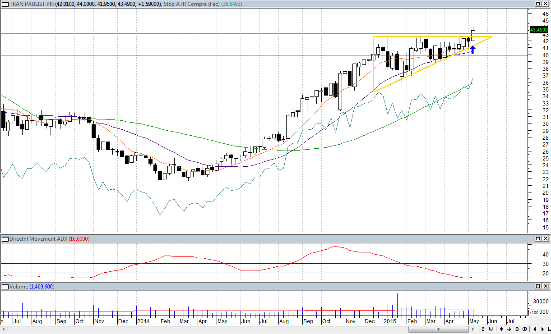Zoom out the chart with minus icon
Image resolution: width=551 pixels, height=334 pixels.
[518, 329]
